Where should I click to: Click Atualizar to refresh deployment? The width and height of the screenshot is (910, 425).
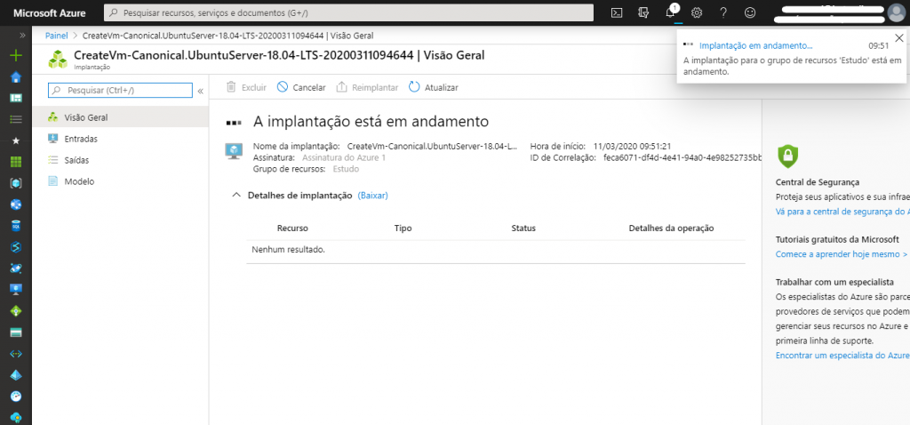click(x=434, y=87)
